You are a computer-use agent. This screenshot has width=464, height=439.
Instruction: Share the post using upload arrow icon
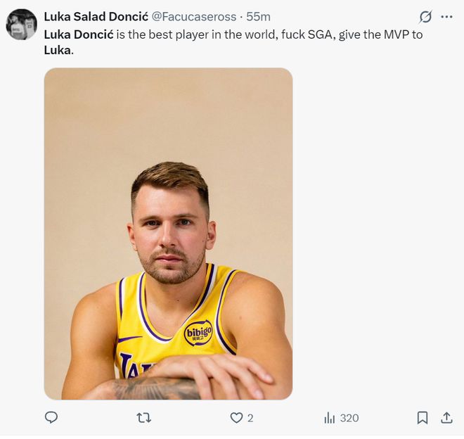click(446, 418)
